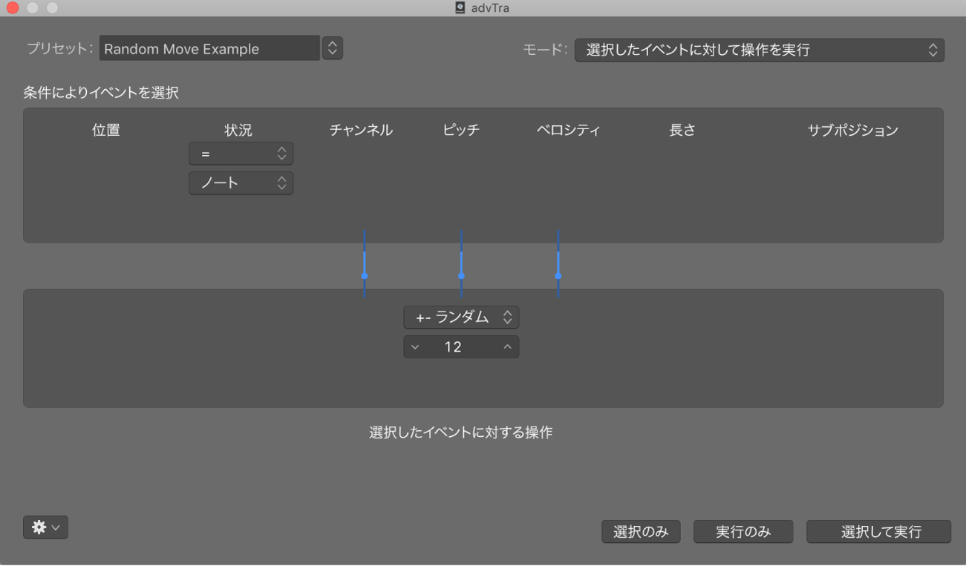This screenshot has height=566, width=966.
Task: Click the プリセット label
Action: pyautogui.click(x=59, y=49)
